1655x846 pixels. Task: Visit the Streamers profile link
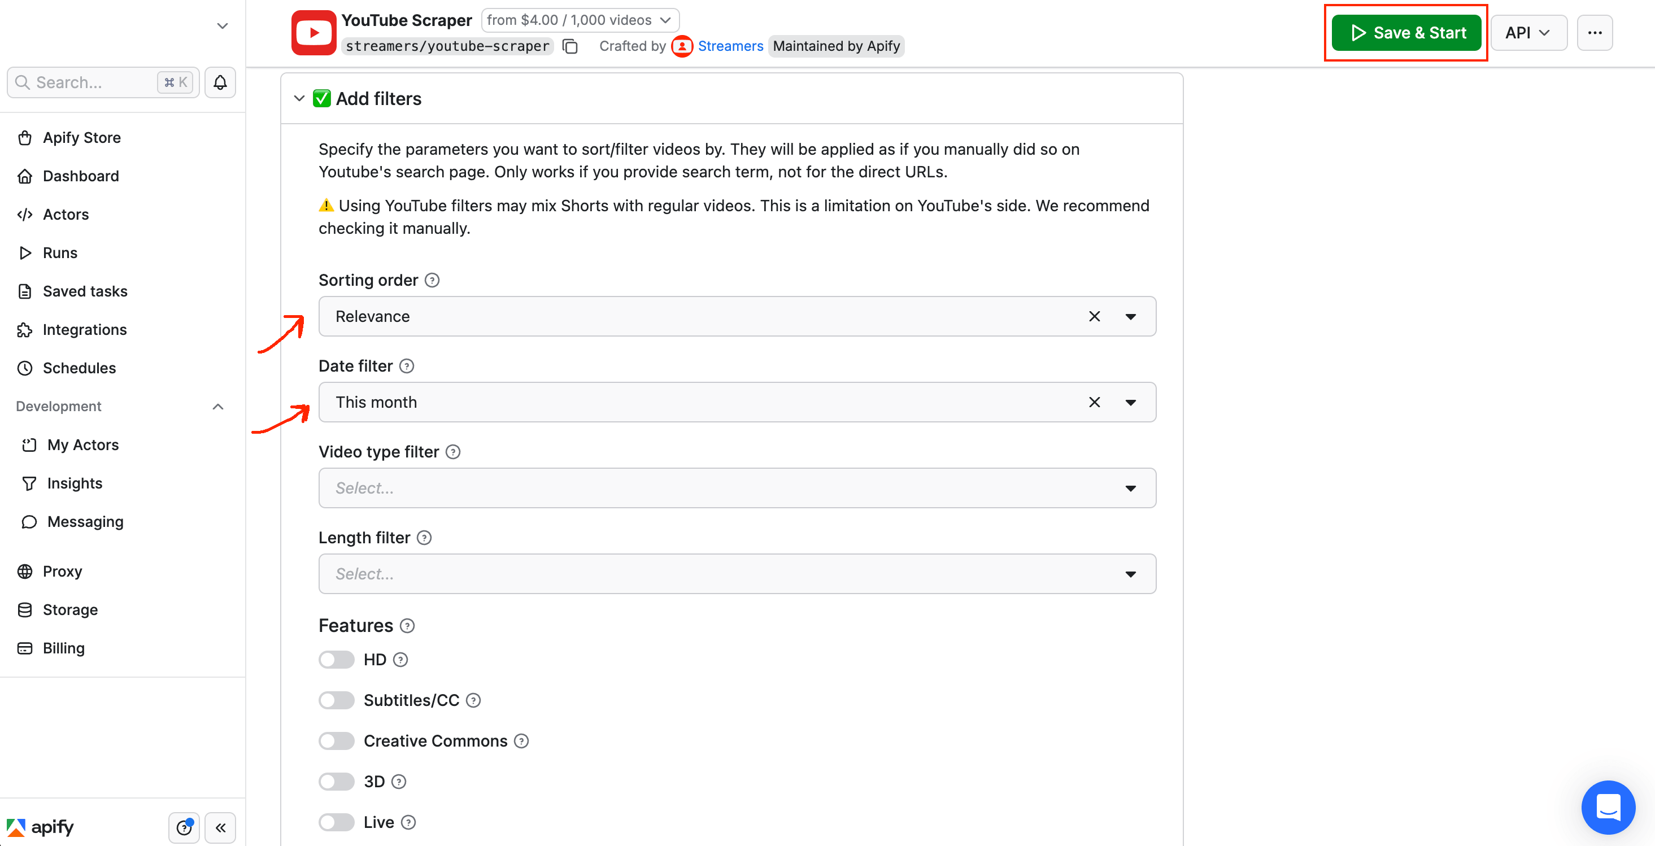click(731, 46)
